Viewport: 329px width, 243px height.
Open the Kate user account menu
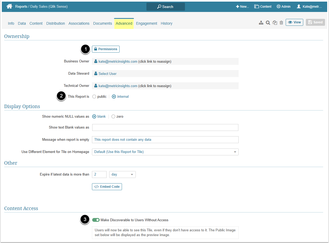coord(309,7)
